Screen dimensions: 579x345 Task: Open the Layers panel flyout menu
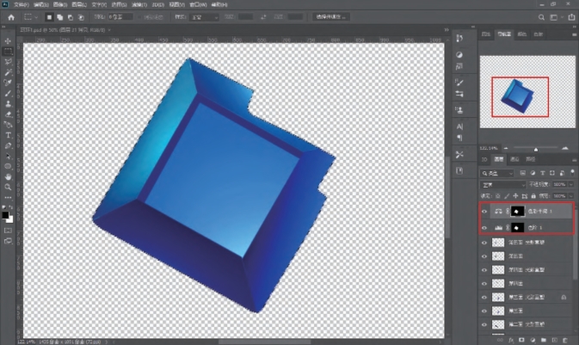(574, 159)
